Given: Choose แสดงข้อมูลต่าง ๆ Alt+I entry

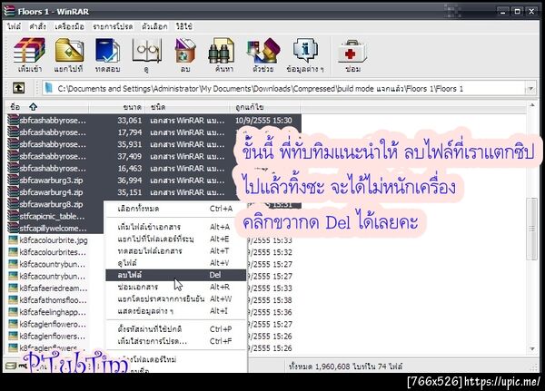Looking at the screenshot, I should pyautogui.click(x=176, y=311).
